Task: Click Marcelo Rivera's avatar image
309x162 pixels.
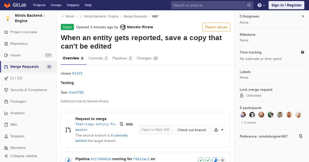Action: pyautogui.click(x=123, y=27)
